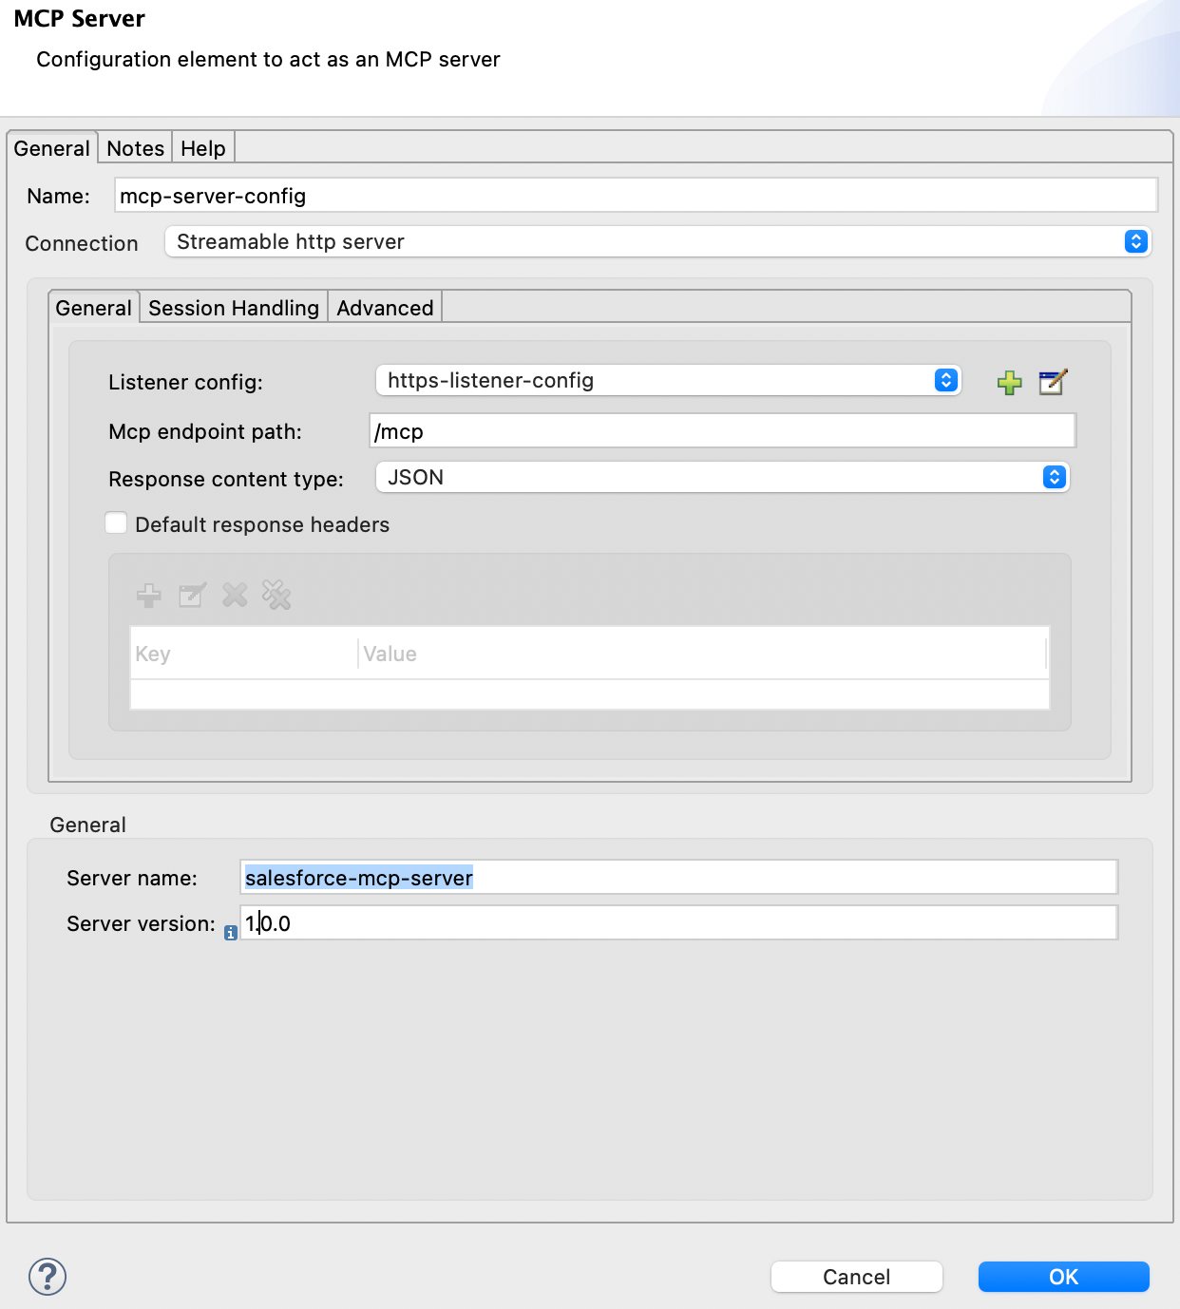Image resolution: width=1180 pixels, height=1309 pixels.
Task: Open the Advanced tab
Action: pyautogui.click(x=384, y=307)
